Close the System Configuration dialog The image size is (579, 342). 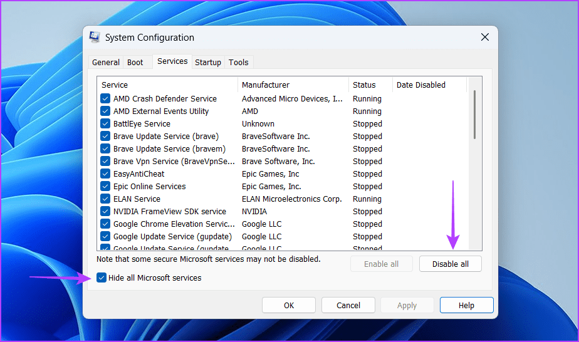[x=485, y=37]
